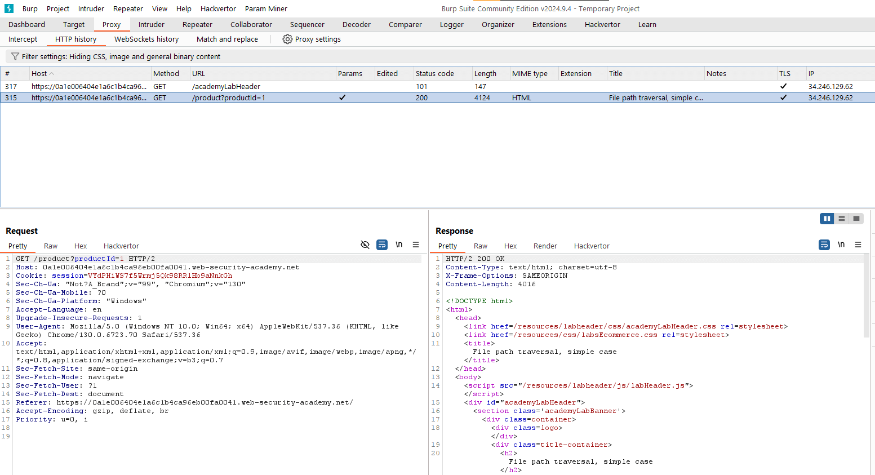Image resolution: width=875 pixels, height=475 pixels.
Task: Switch to the Repeater tool tab
Action: (x=197, y=25)
